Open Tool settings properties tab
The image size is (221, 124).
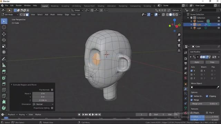pyautogui.click(x=186, y=53)
